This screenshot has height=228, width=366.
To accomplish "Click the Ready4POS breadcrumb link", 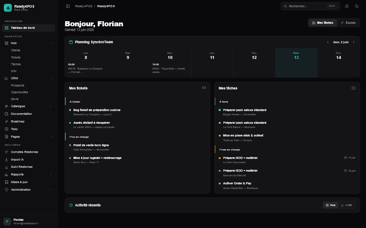I will coord(84,6).
